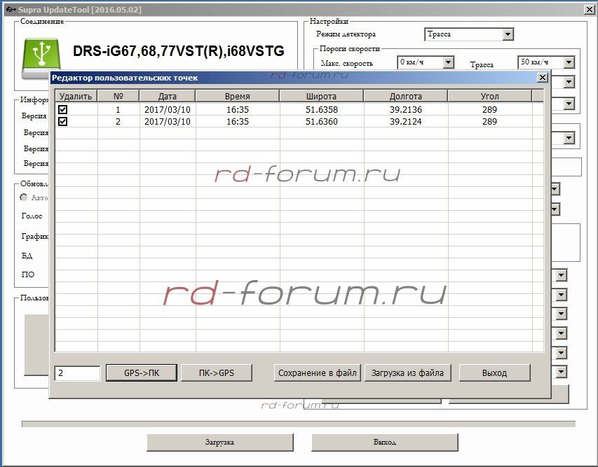Click the Долгота column header
The width and height of the screenshot is (598, 467).
point(405,97)
